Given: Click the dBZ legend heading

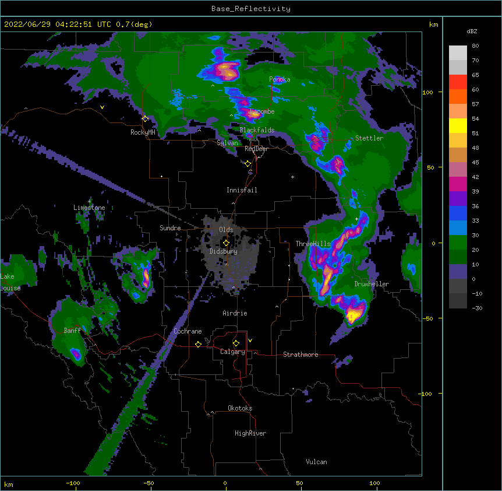Looking at the screenshot, I should (x=472, y=31).
